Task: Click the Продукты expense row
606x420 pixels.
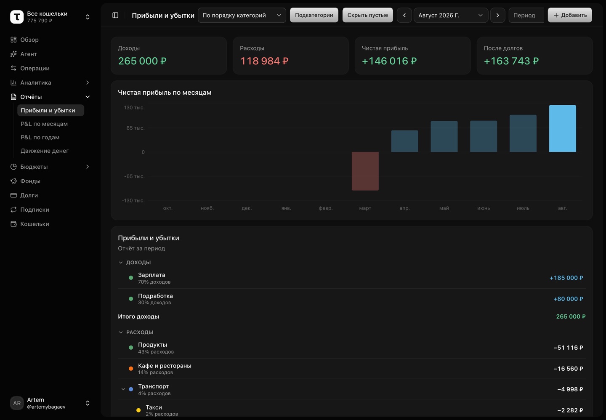Action: click(x=352, y=348)
